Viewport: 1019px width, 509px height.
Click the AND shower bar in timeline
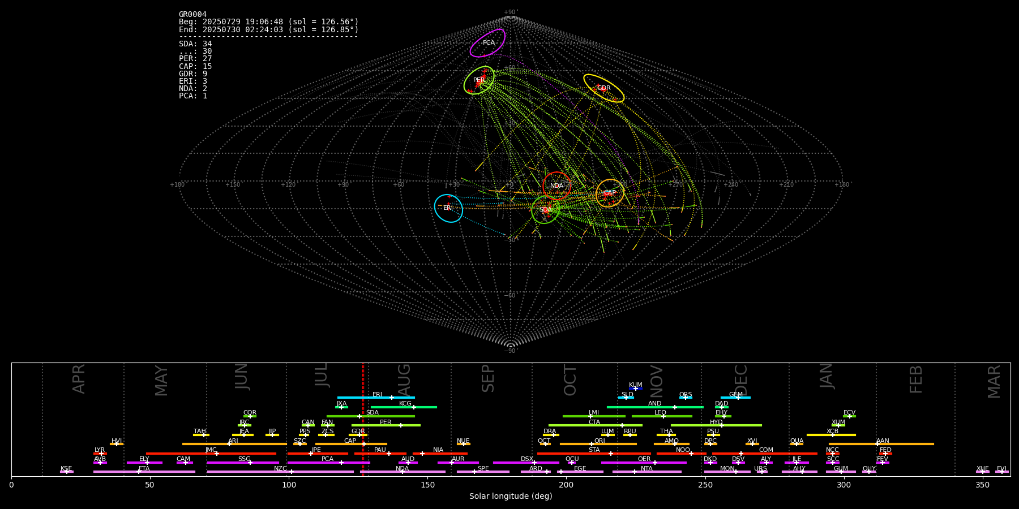click(655, 407)
